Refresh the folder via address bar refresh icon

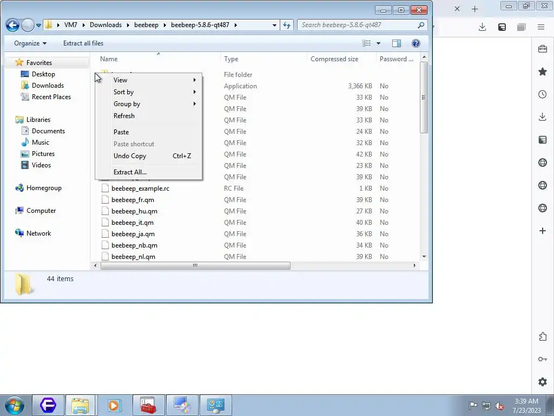click(x=287, y=25)
